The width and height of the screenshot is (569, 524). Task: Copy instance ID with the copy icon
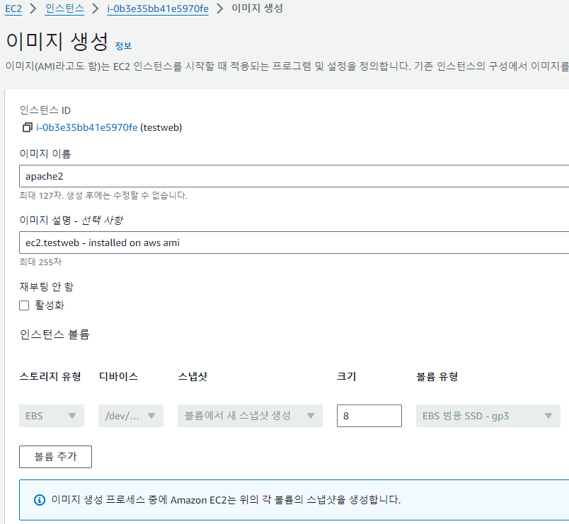point(27,128)
